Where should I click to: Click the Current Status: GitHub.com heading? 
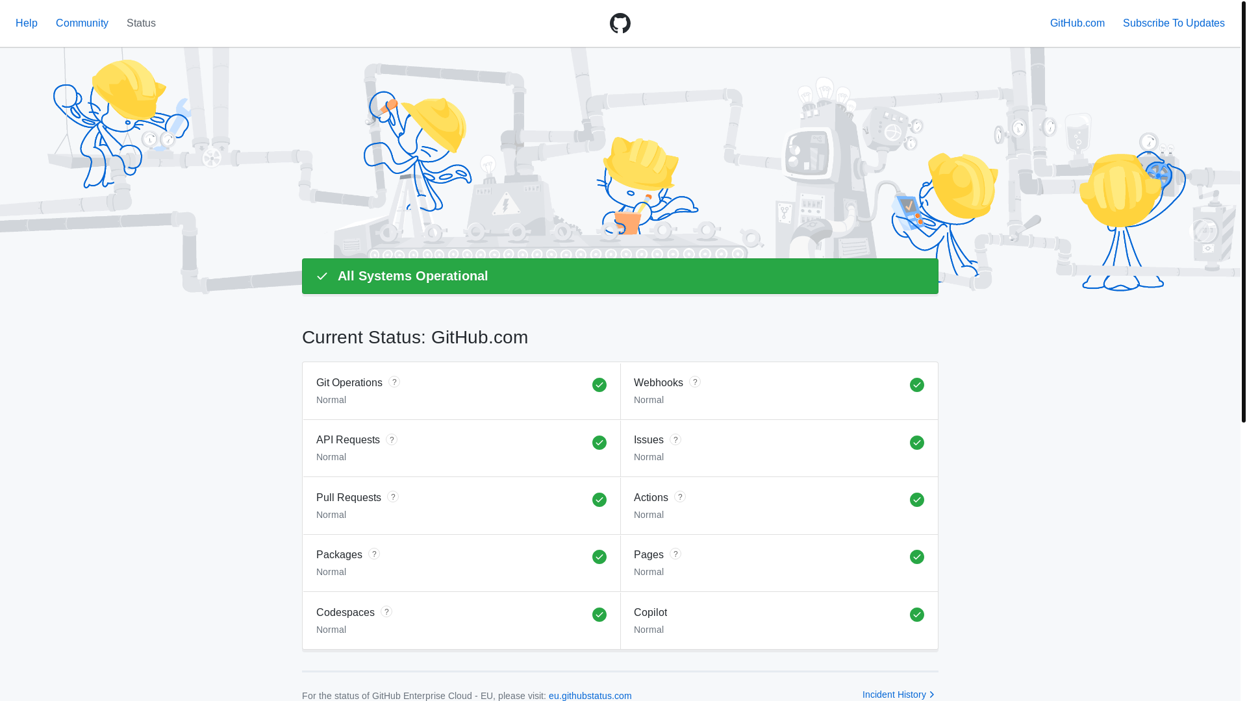tap(415, 338)
